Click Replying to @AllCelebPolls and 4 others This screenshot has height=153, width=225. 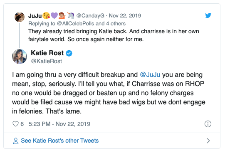coord(77,24)
